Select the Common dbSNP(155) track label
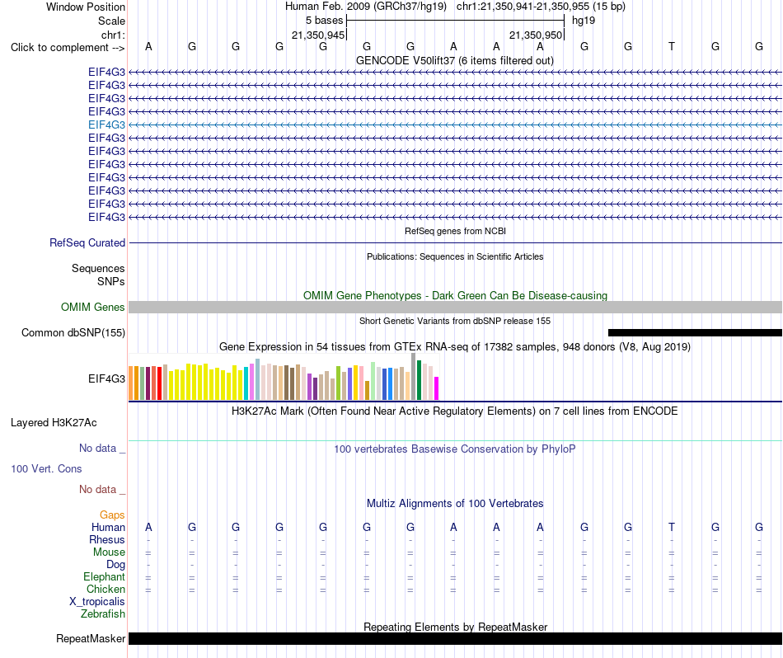 click(73, 333)
